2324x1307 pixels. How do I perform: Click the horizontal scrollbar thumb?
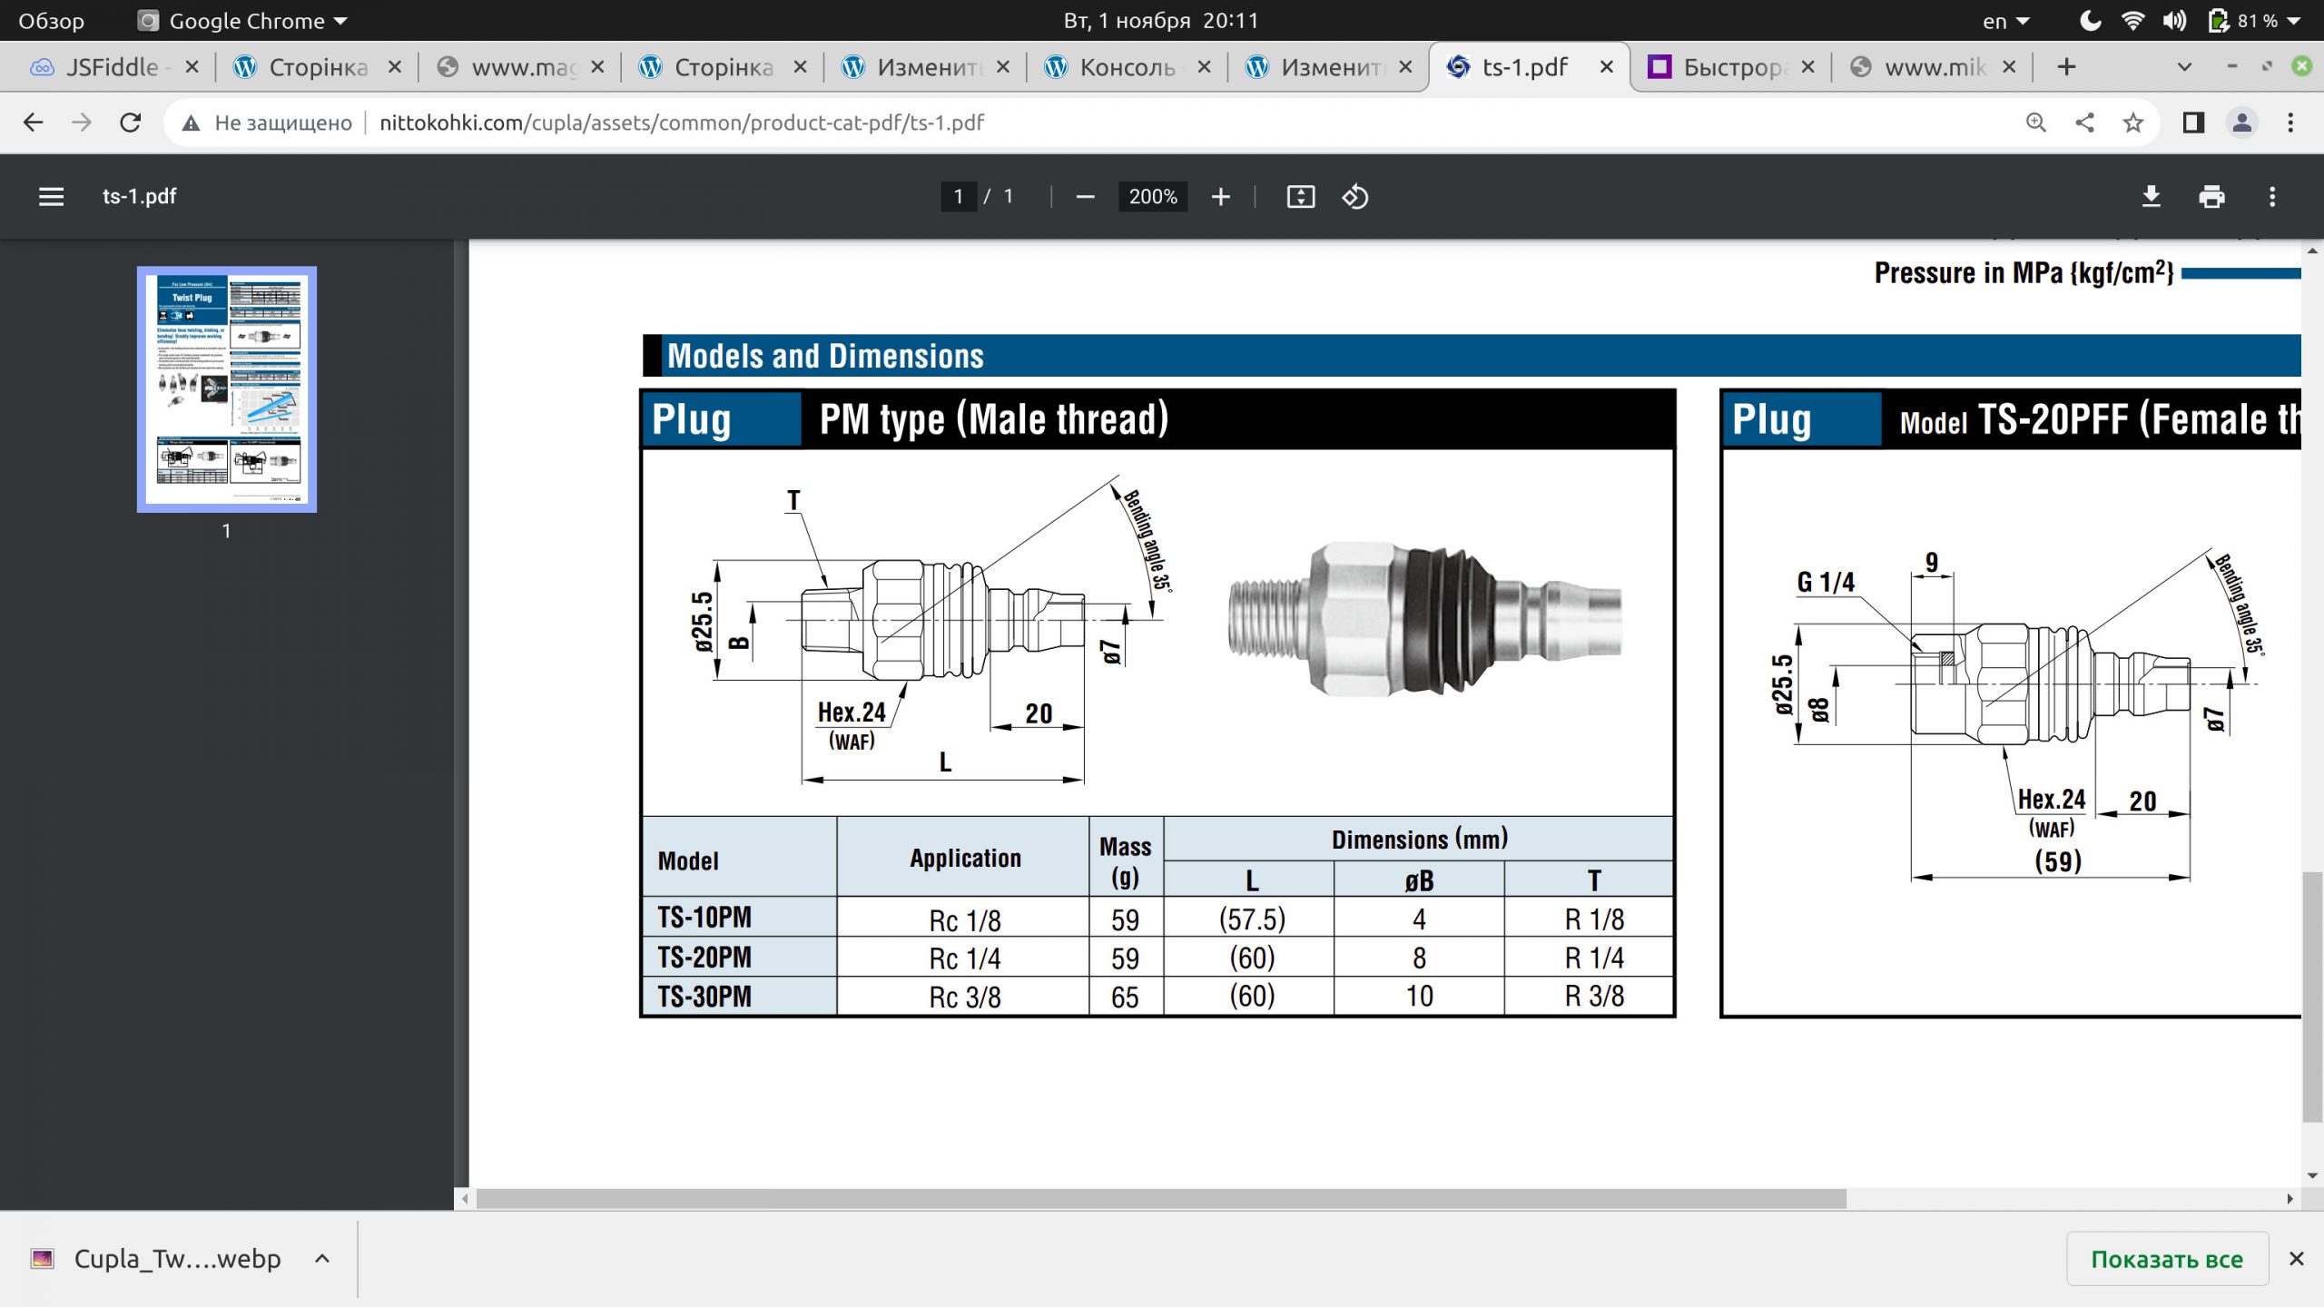tap(1161, 1199)
